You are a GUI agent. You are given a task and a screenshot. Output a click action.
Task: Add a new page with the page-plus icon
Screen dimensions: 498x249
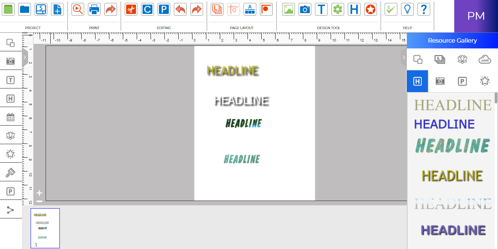(57, 9)
